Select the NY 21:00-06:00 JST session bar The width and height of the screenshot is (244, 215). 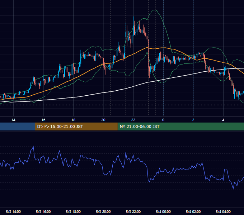click(x=180, y=126)
